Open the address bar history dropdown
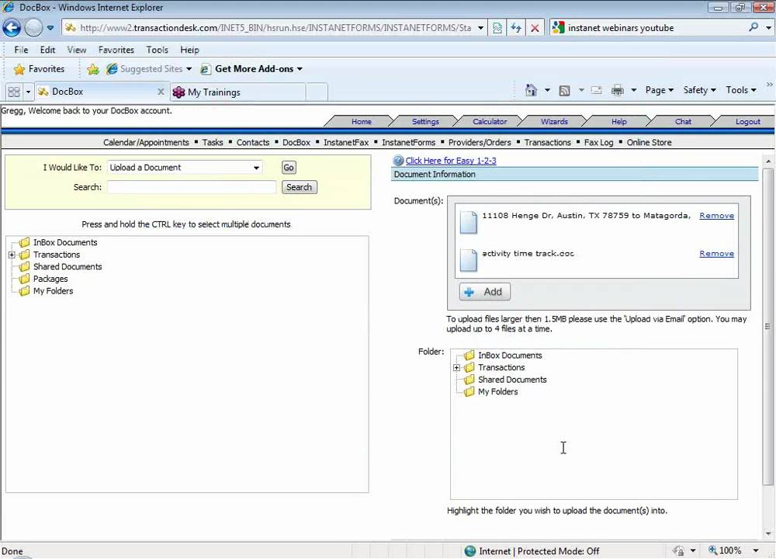Viewport: 776px width, 559px height. click(x=480, y=28)
